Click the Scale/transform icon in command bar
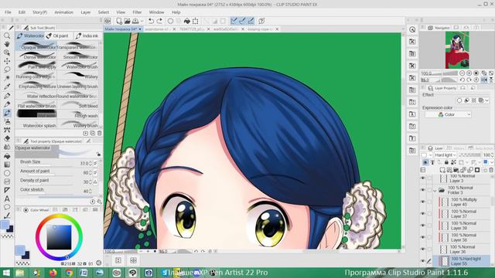This screenshot has height=278, width=495. [196, 21]
